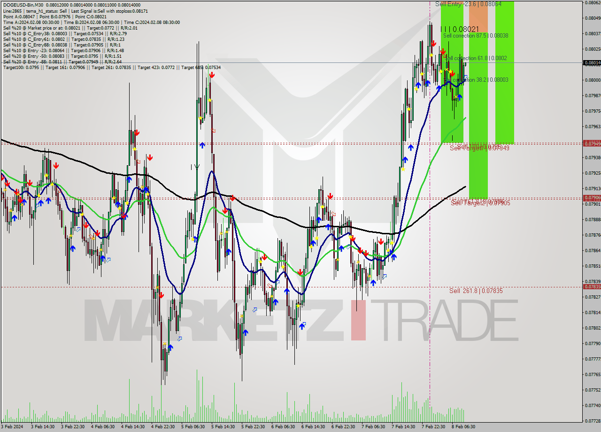Click the 'Sell Entry -23.6 | 0.08064' label
Screen dimensions: 601x432
tap(468, 4)
